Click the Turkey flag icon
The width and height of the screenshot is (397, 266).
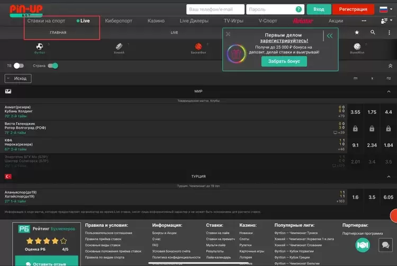coord(8,176)
